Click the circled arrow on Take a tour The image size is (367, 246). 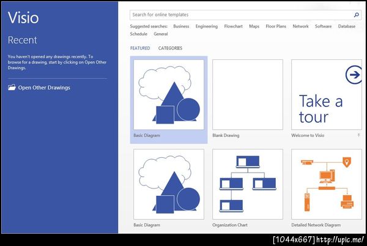pos(354,75)
